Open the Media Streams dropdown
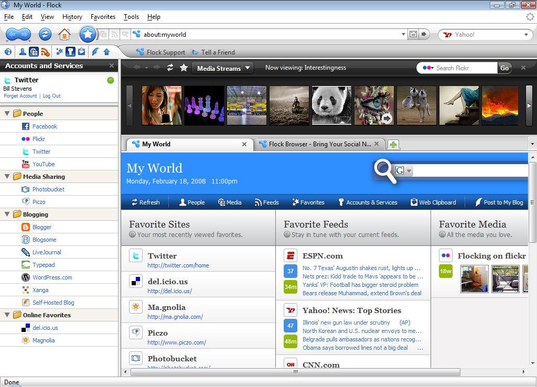Image resolution: width=537 pixels, height=387 pixels. pos(222,68)
